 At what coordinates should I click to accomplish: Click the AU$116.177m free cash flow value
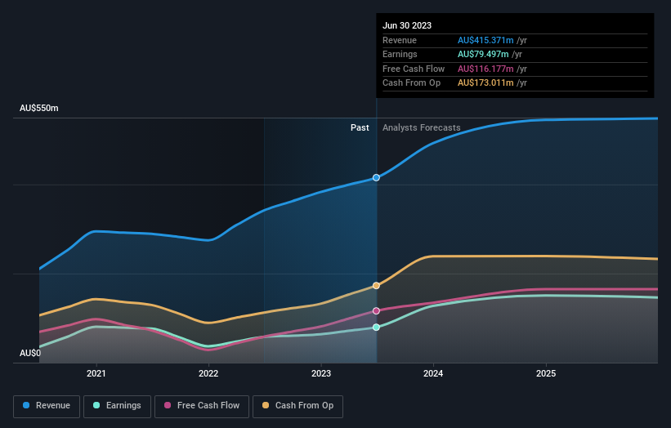(x=485, y=69)
